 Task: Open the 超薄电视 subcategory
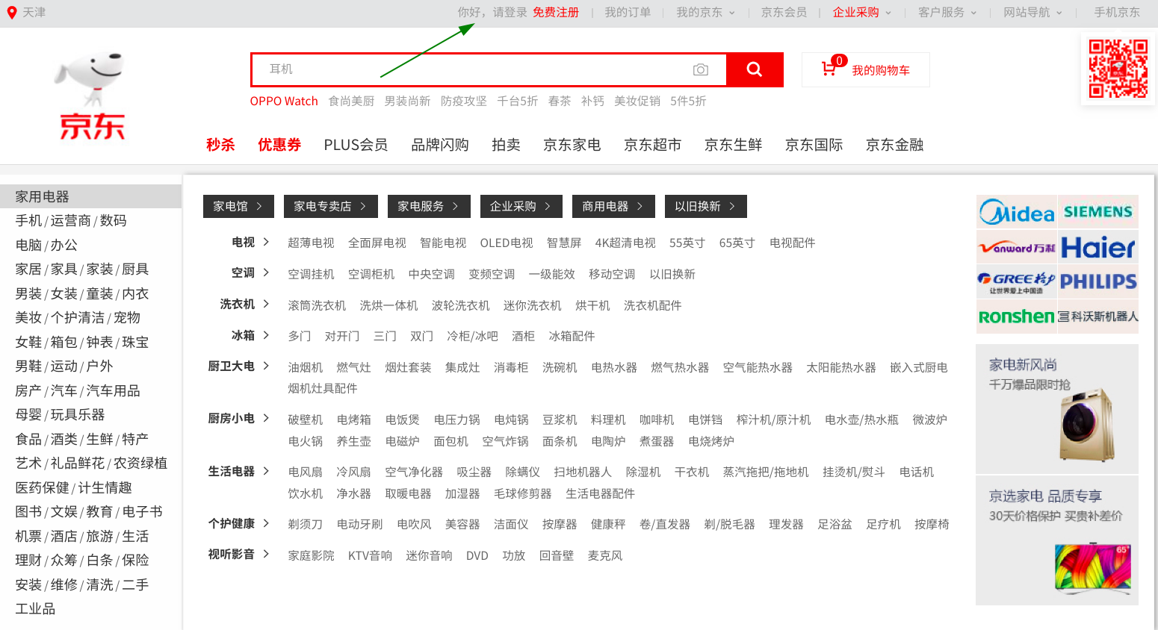point(311,243)
